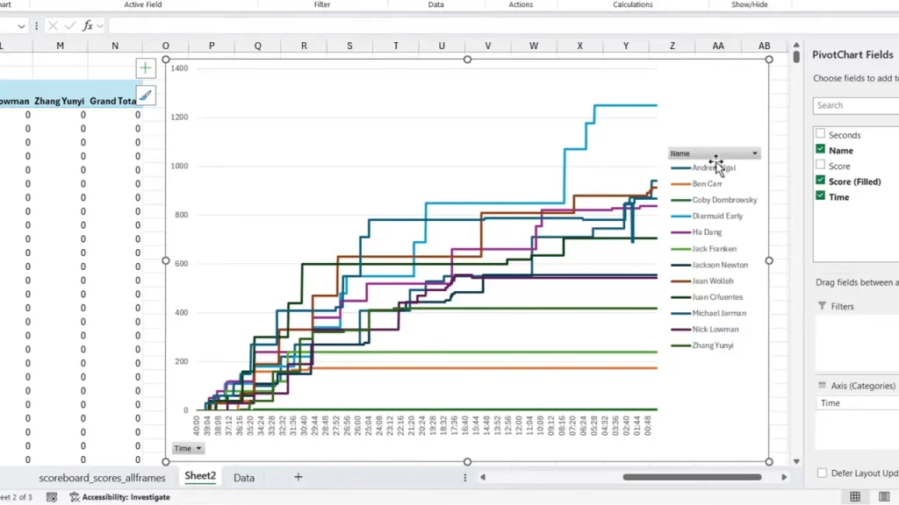Switch to the scoreboard_scores_allframes sheet tab
899x505 pixels.
pyautogui.click(x=104, y=477)
